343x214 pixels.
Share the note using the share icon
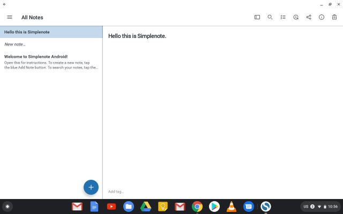309,17
